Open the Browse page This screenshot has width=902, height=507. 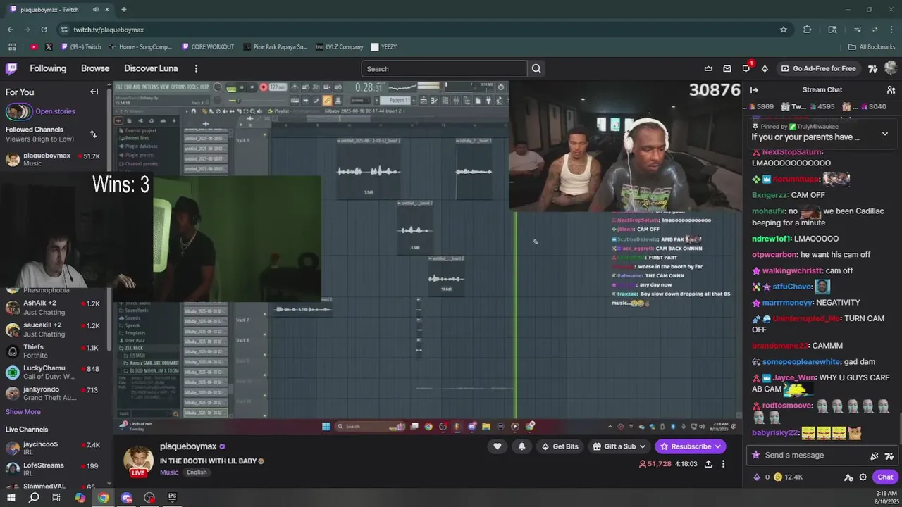[x=95, y=68]
